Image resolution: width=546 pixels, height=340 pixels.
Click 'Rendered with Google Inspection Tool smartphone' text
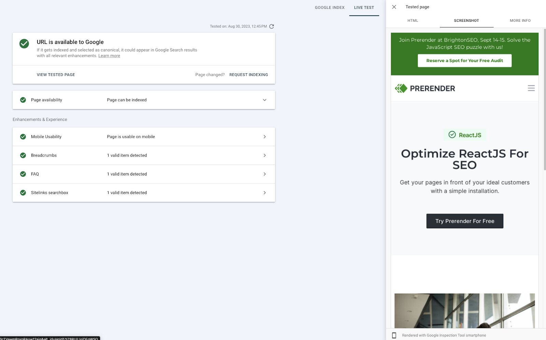[x=444, y=335]
